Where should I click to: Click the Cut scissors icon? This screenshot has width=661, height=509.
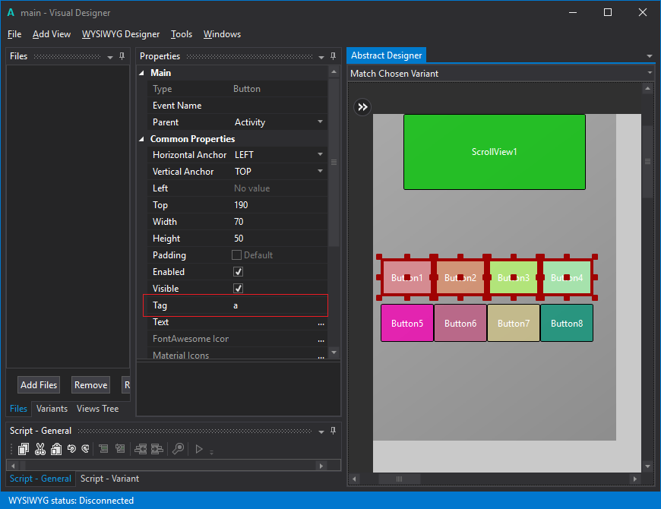coord(40,449)
